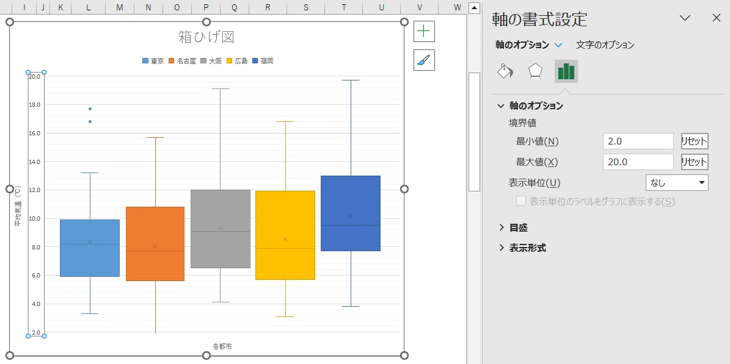730x364 pixels.
Task: Click the 東京 legend swatch
Action: 145,61
